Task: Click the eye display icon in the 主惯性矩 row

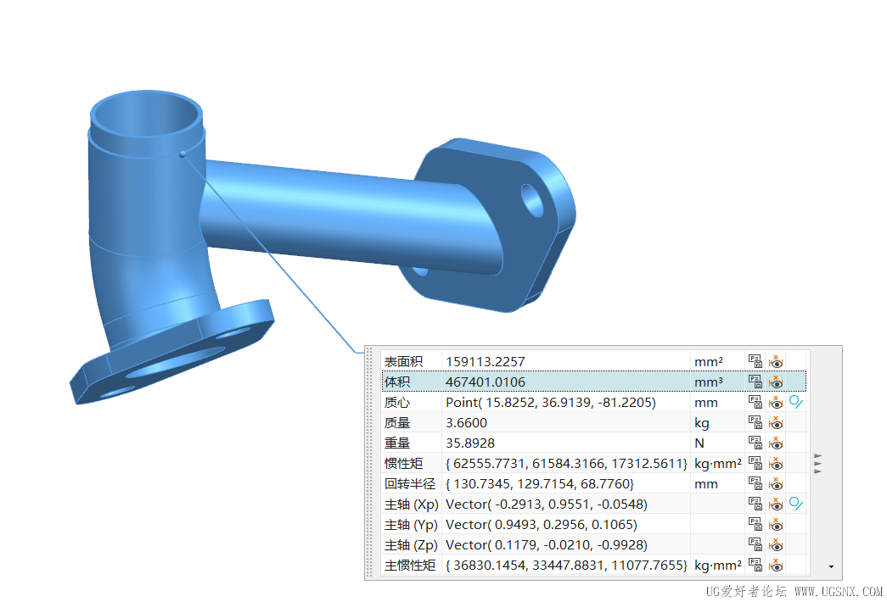Action: (776, 565)
